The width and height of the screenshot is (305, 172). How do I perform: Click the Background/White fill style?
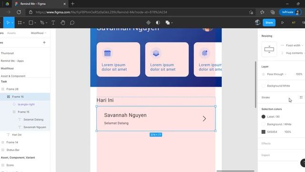[x=278, y=86]
